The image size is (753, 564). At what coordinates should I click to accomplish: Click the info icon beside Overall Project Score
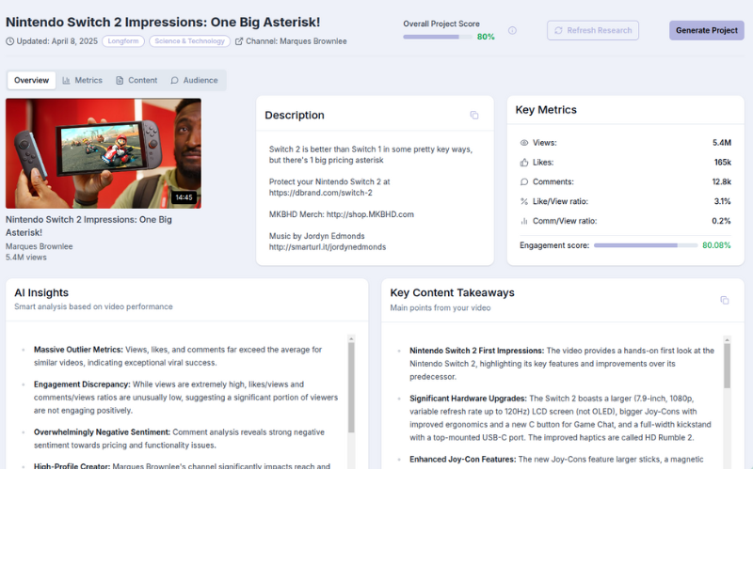[x=512, y=30]
